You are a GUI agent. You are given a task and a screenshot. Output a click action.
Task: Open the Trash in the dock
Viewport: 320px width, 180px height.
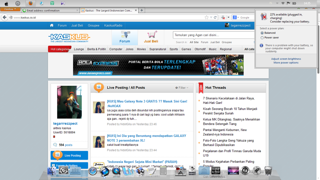click(268, 171)
